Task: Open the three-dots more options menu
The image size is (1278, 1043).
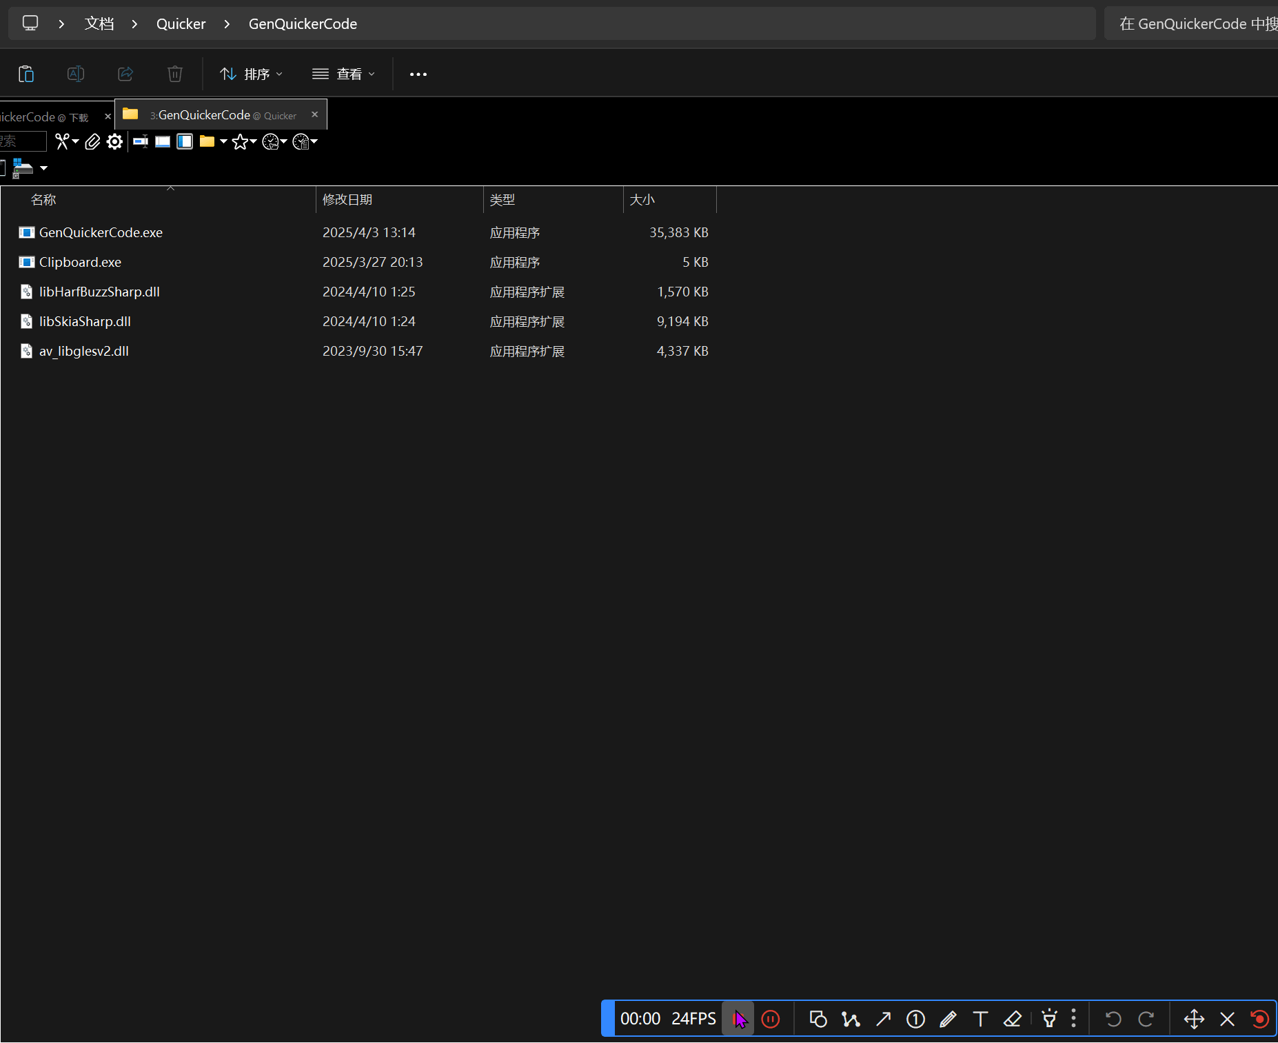Action: pos(418,74)
